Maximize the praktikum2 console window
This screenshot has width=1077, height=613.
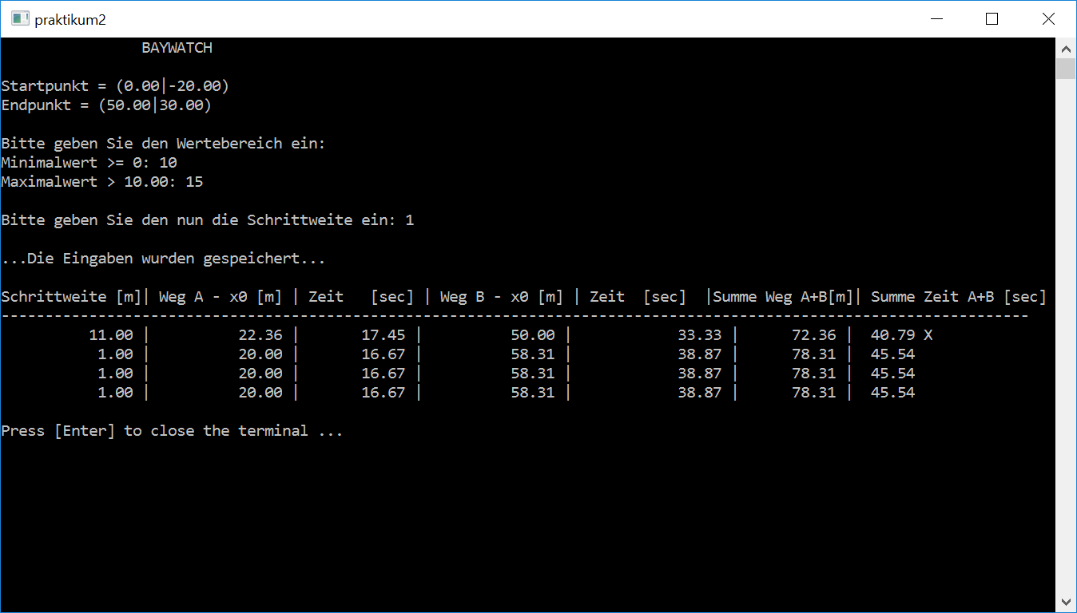992,19
